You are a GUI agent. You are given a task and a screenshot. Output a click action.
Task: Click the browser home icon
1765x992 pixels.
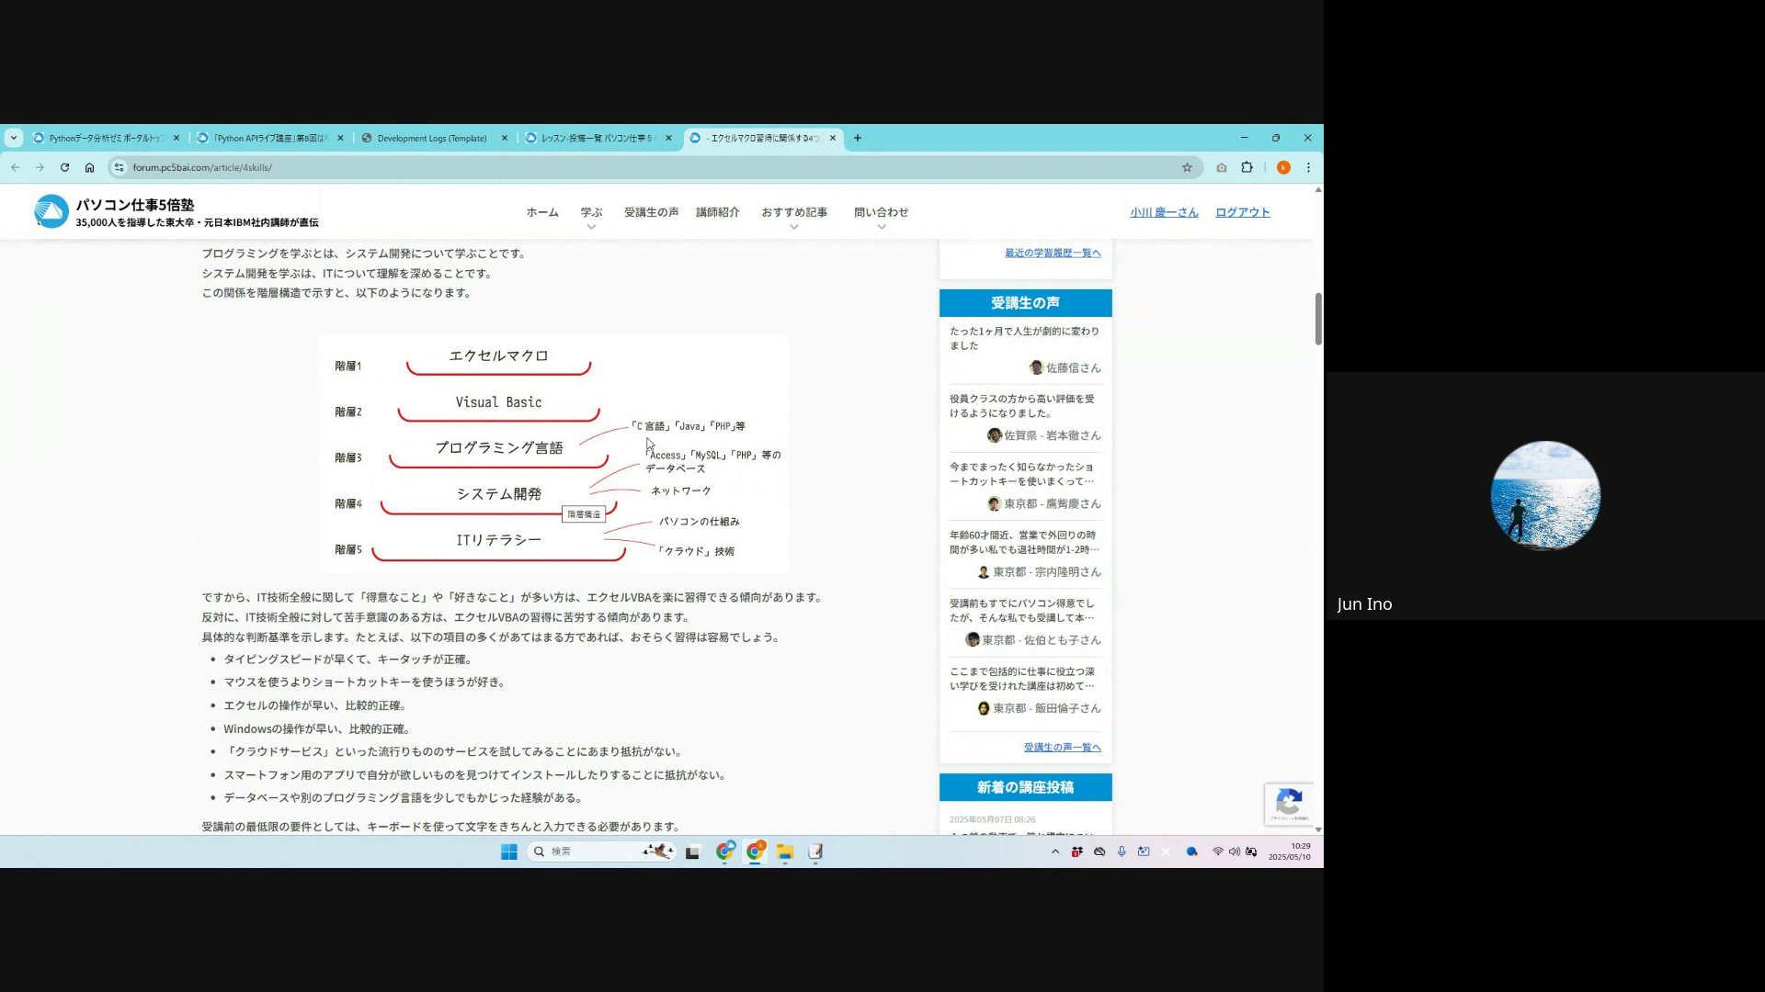[89, 167]
